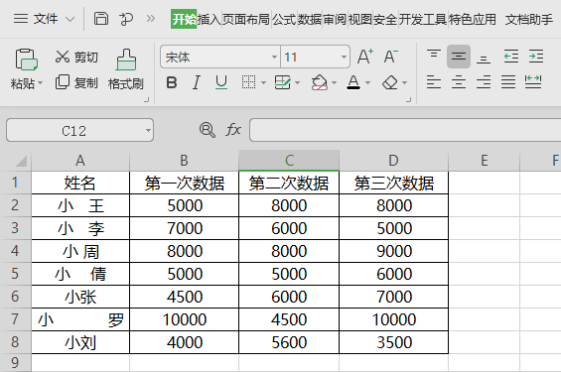Screen dimensions: 561x372
Task: Open clipboard group dialog launcher
Action: [146, 100]
